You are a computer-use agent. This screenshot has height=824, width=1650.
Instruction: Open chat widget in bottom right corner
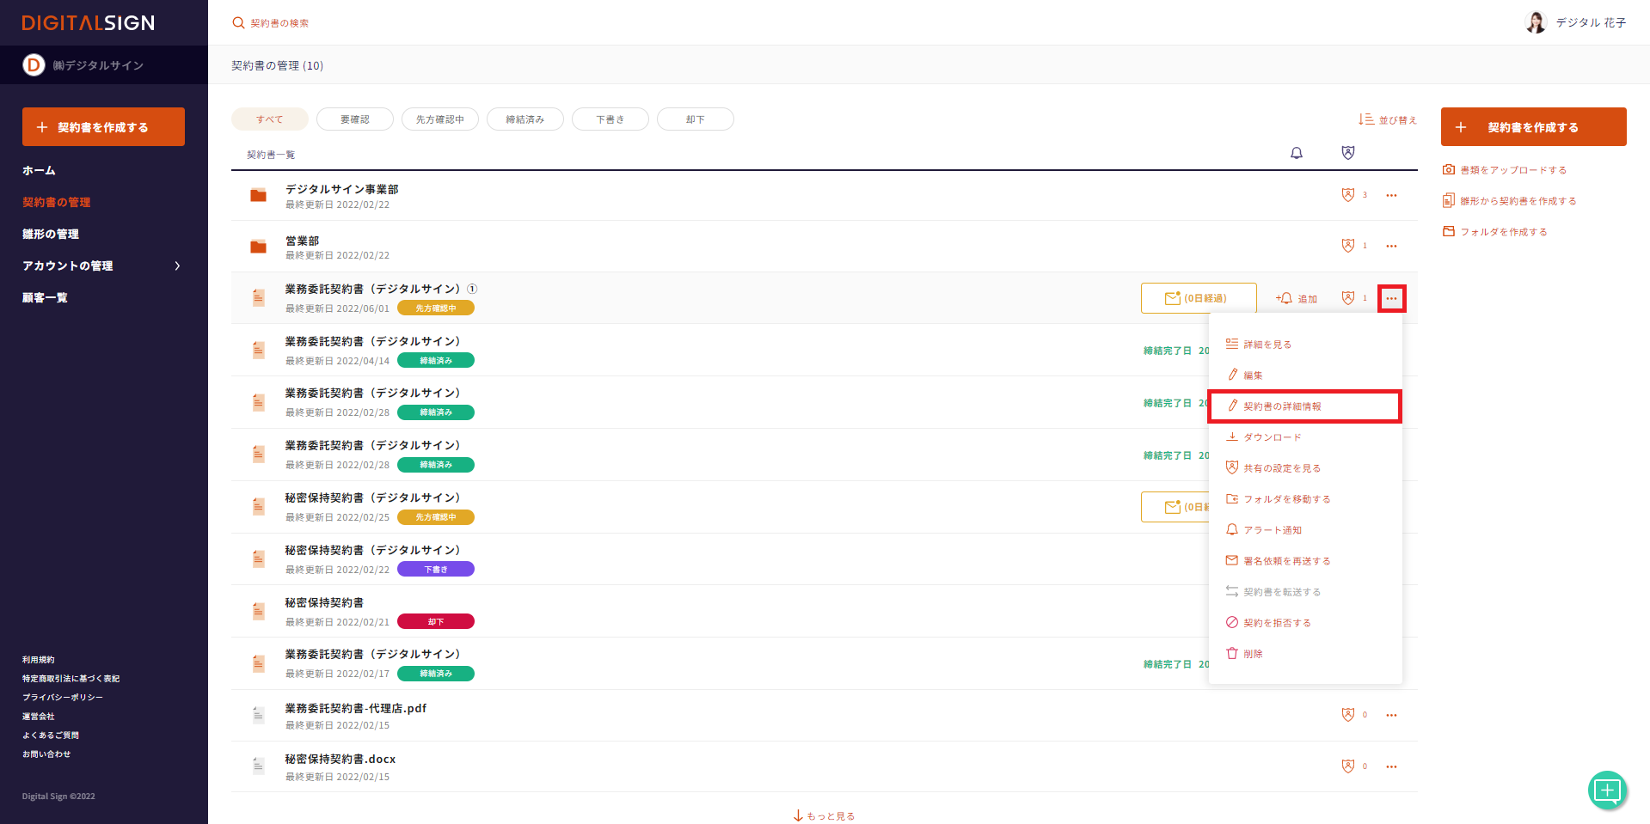1606,790
